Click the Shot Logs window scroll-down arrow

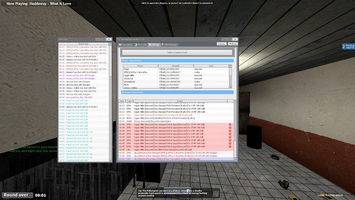click(x=110, y=161)
